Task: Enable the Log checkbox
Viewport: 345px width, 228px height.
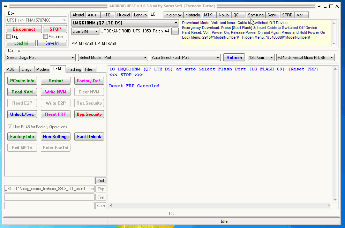Action: pyautogui.click(x=9, y=37)
